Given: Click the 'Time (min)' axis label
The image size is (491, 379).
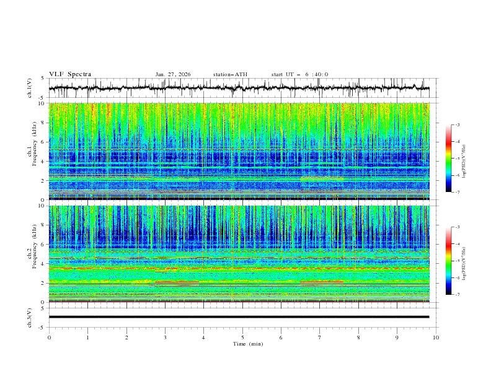Looking at the screenshot, I should 248,344.
